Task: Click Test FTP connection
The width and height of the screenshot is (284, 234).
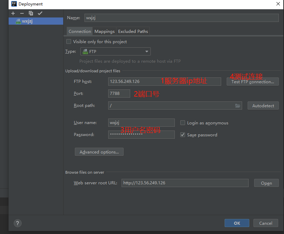Action: [252, 82]
